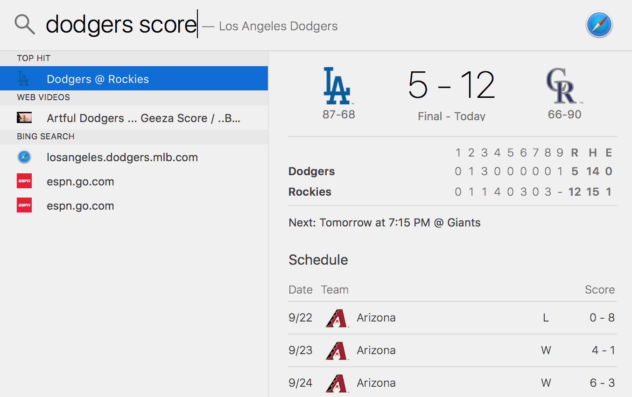Select the 9/23 Arizona W 4 - 1 row
Image resolution: width=632 pixels, height=397 pixels.
pos(452,350)
